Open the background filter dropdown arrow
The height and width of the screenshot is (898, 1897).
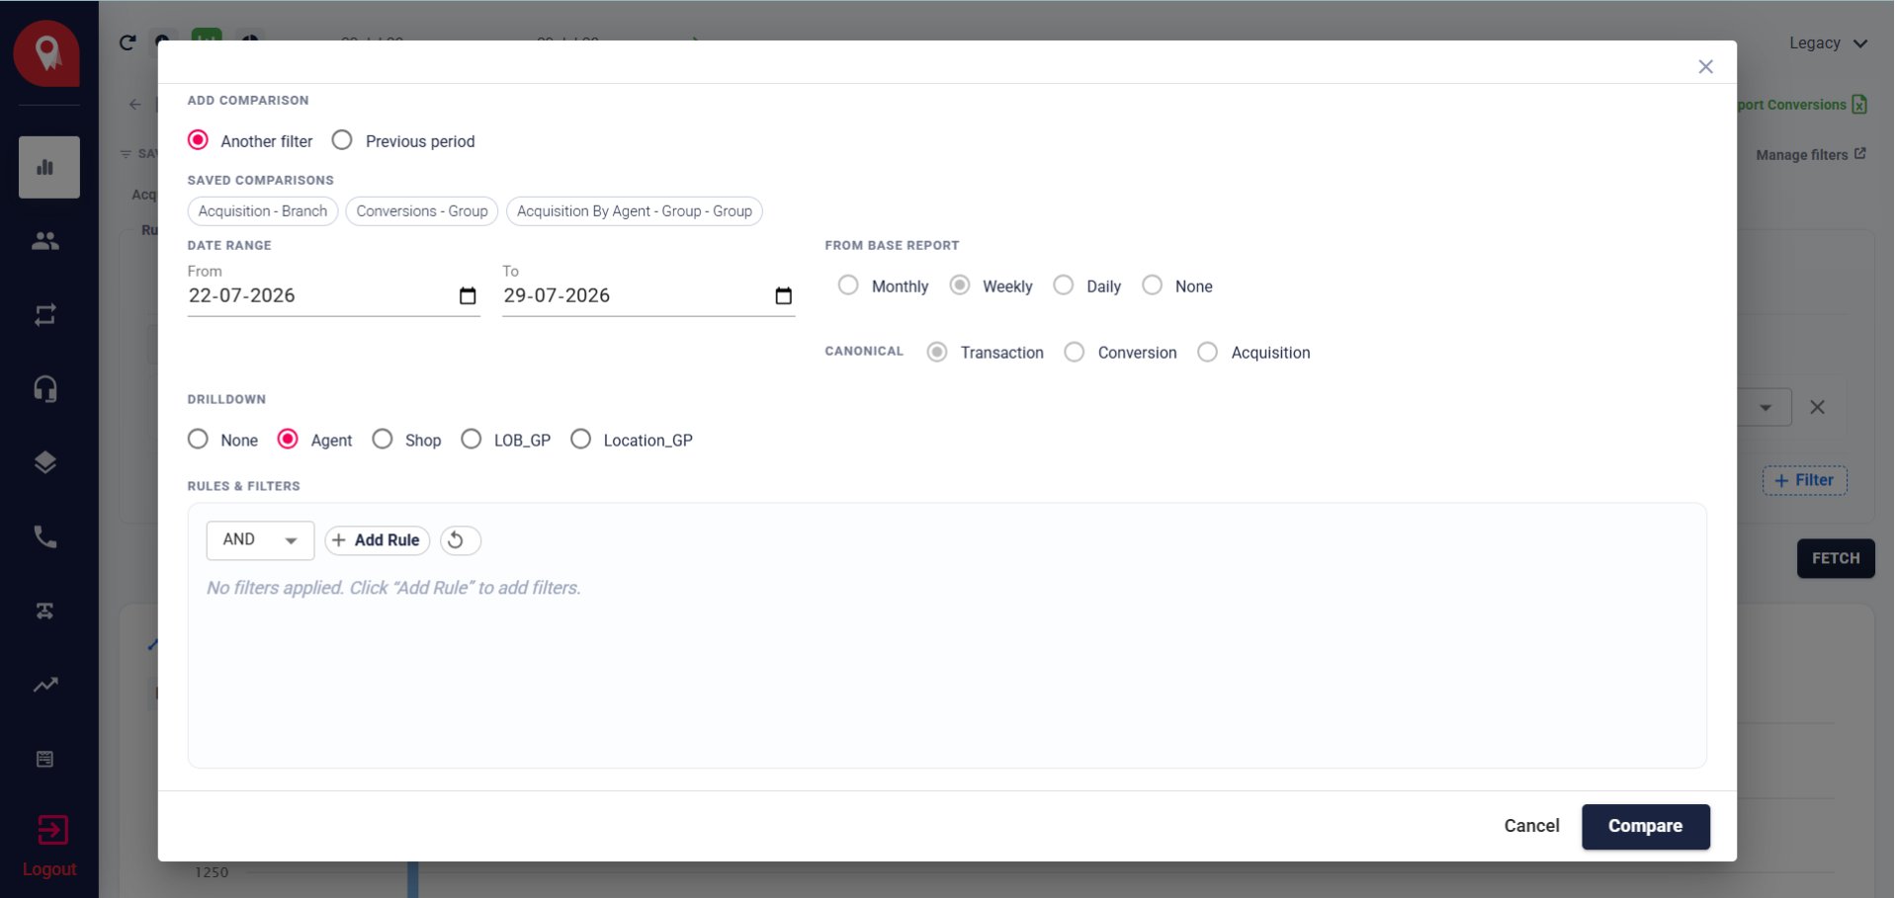(1766, 407)
